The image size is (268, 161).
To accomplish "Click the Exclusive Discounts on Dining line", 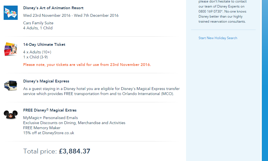I will [x=74, y=123].
